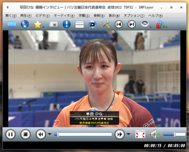Viewport: 189px width, 152px height.
Task: Click the seek bar to jump position
Action: pyautogui.click(x=83, y=134)
